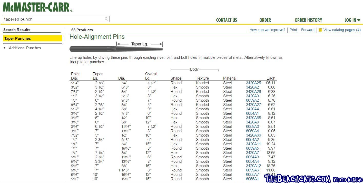Click the Forward link
363x183 pixels.
click(x=308, y=30)
